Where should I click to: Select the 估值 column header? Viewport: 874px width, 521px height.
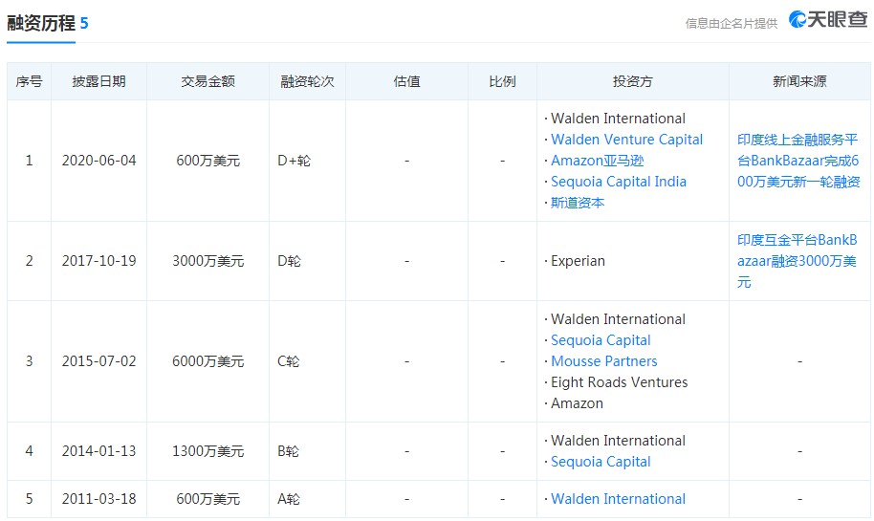pyautogui.click(x=407, y=81)
